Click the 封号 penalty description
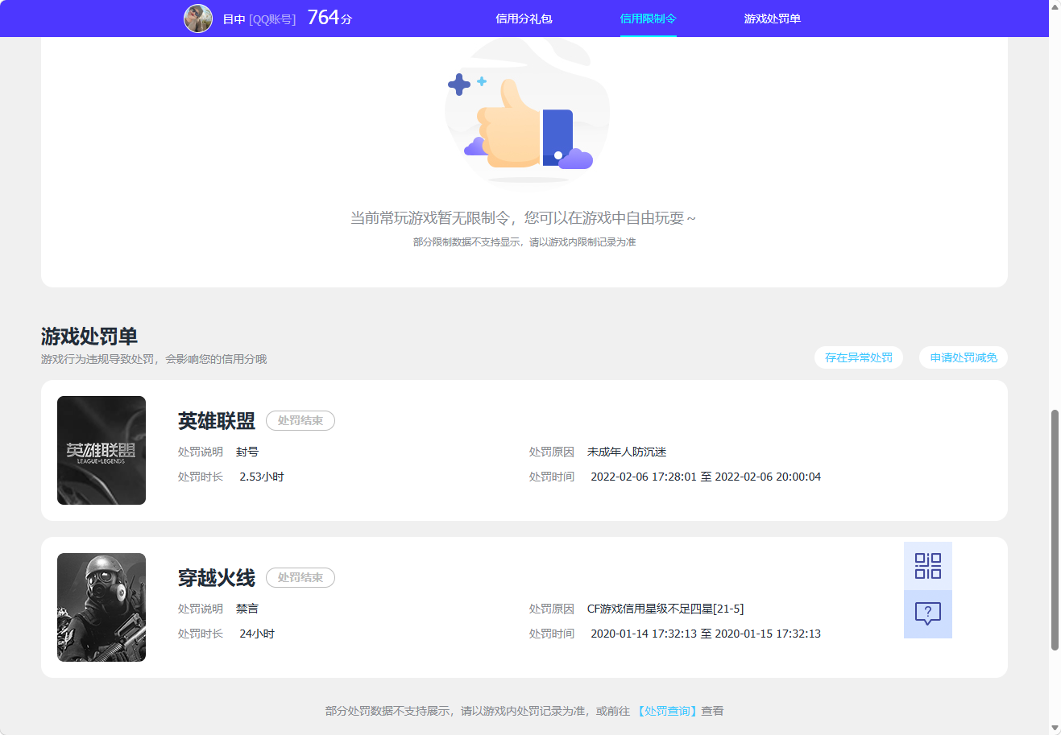 [x=247, y=452]
